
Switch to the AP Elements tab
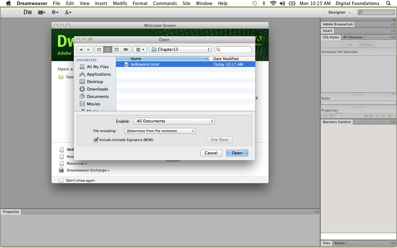(353, 37)
